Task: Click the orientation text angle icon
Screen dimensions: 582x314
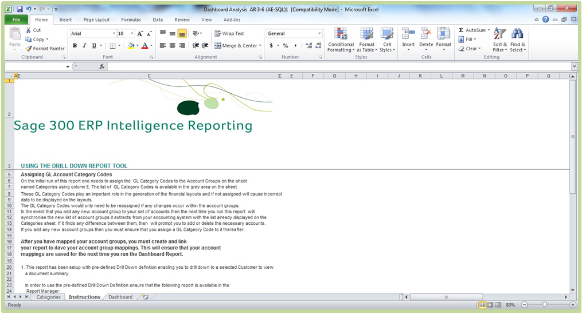Action: tap(196, 33)
